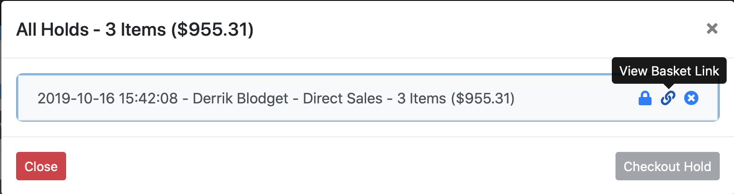The width and height of the screenshot is (734, 194).
Task: Click the 15:42:08 timestamp in hold entry
Action: pyautogui.click(x=148, y=98)
